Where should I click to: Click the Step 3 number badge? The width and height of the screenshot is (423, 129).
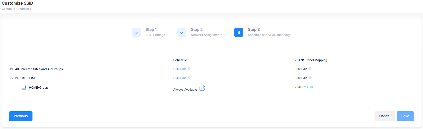point(238,32)
